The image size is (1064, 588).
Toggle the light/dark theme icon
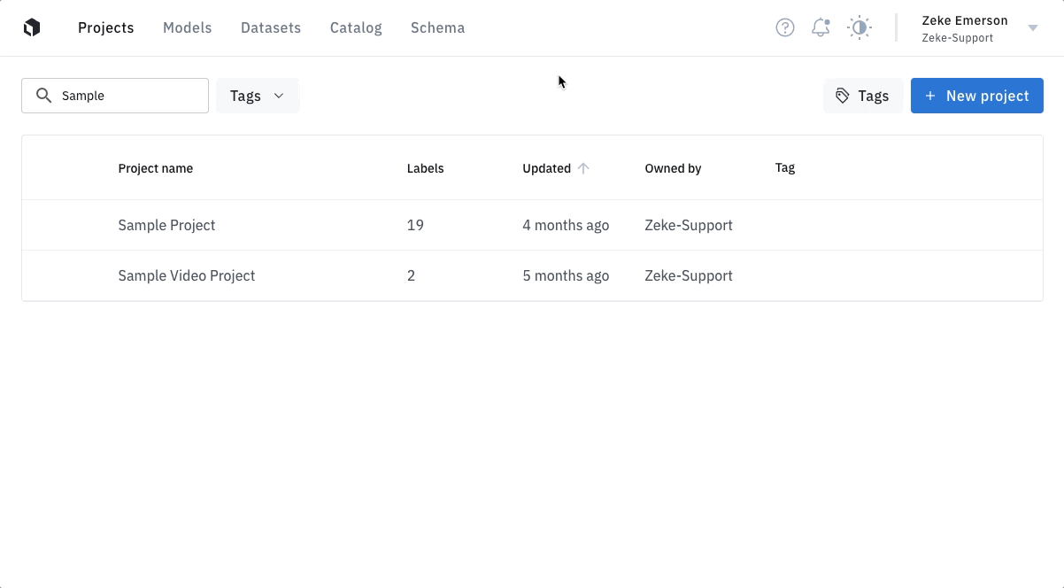859,27
